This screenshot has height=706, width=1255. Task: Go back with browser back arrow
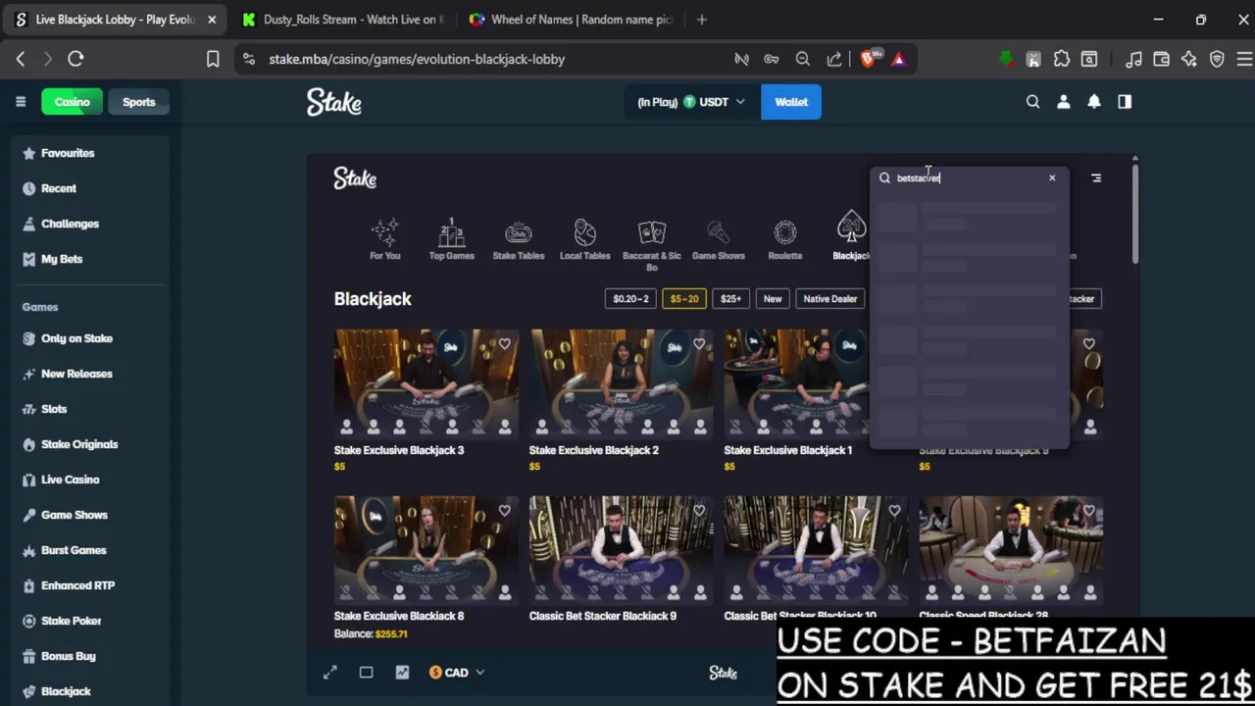click(21, 59)
